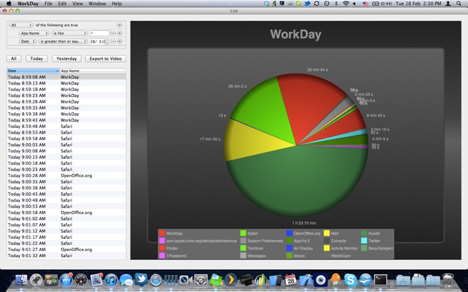Open Calendar icon showing 28 in dock
Image resolution: width=468 pixels, height=292 pixels.
[290, 280]
